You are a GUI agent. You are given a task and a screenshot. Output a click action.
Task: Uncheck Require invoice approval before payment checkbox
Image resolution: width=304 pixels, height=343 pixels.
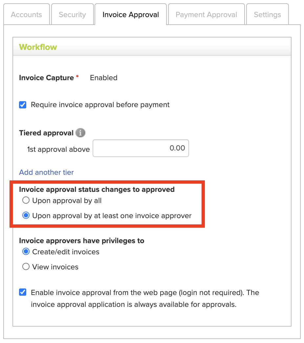pos(23,105)
